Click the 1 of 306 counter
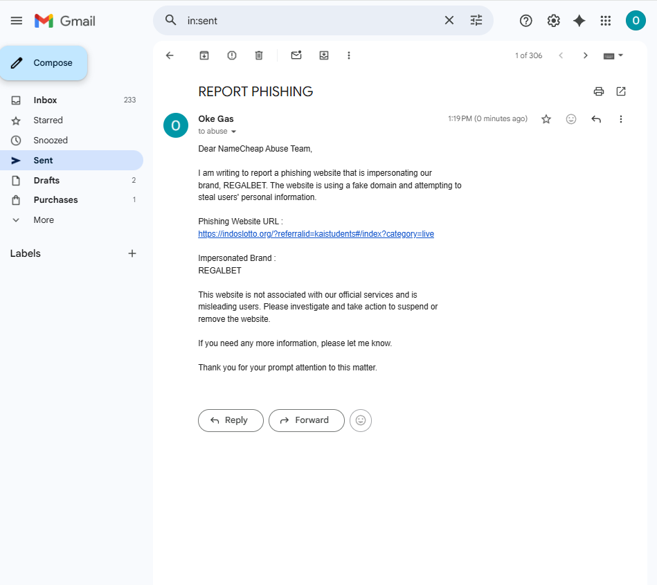This screenshot has width=657, height=585. [x=529, y=55]
